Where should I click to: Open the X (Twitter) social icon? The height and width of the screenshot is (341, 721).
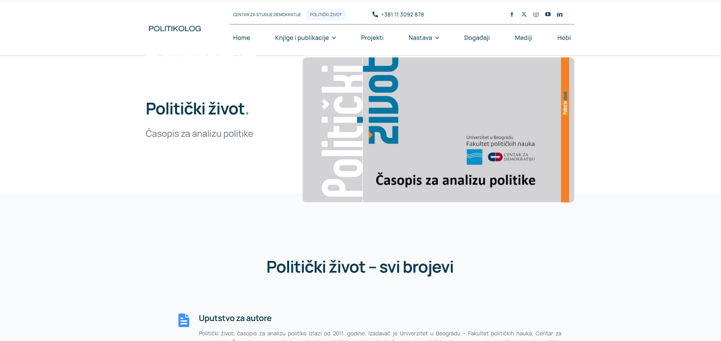pyautogui.click(x=524, y=14)
